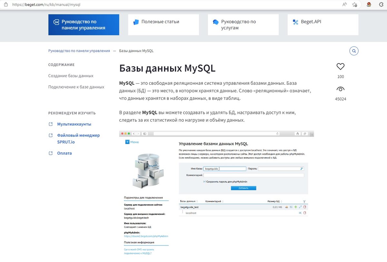Click the Полезные статьи documents icon
387x262 pixels.
click(136, 22)
